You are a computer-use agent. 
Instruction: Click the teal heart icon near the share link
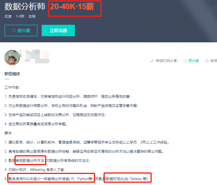coord(185,61)
